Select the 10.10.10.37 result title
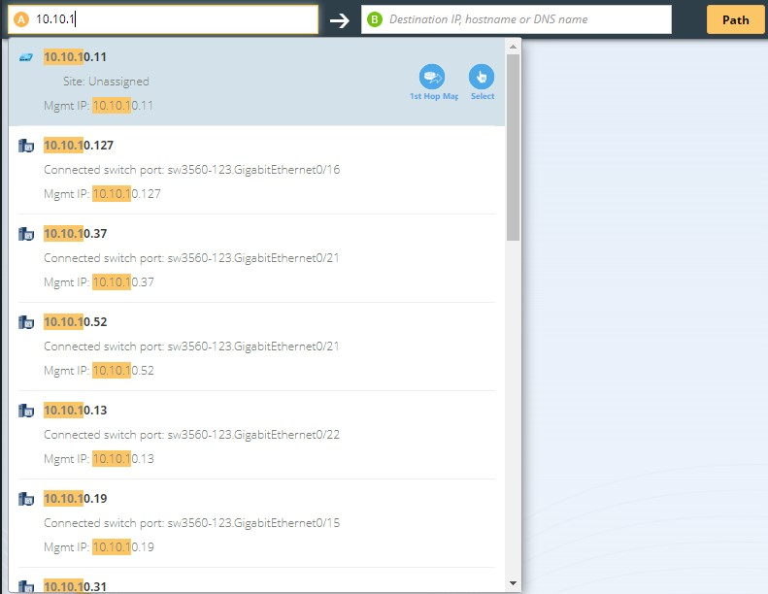Image resolution: width=768 pixels, height=594 pixels. point(75,233)
